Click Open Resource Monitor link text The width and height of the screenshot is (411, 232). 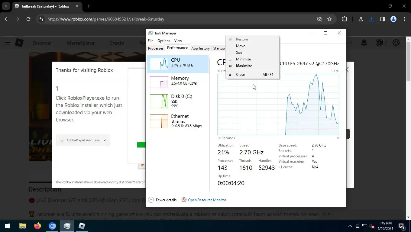207,200
